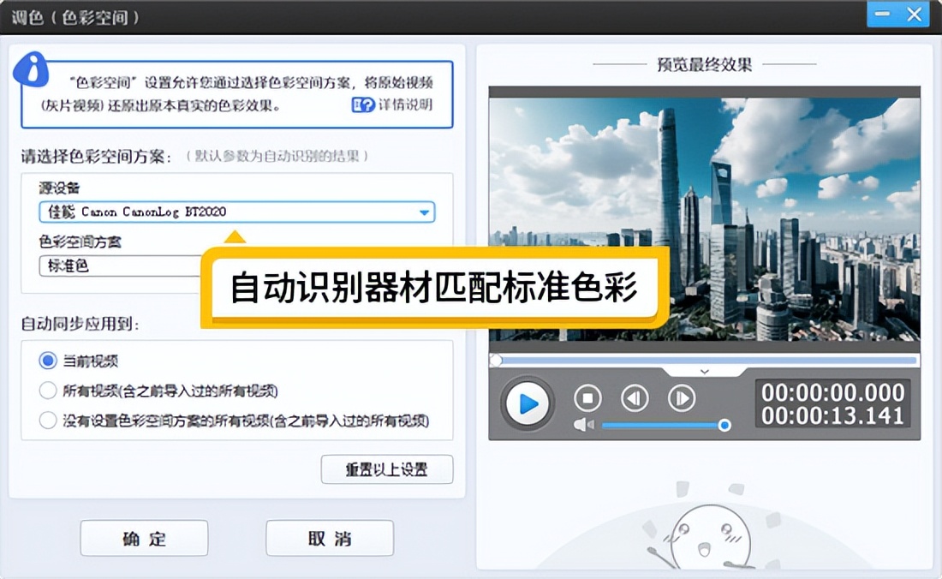This screenshot has width=942, height=579.
Task: Open the 详情说明 help link
Action: 393,105
